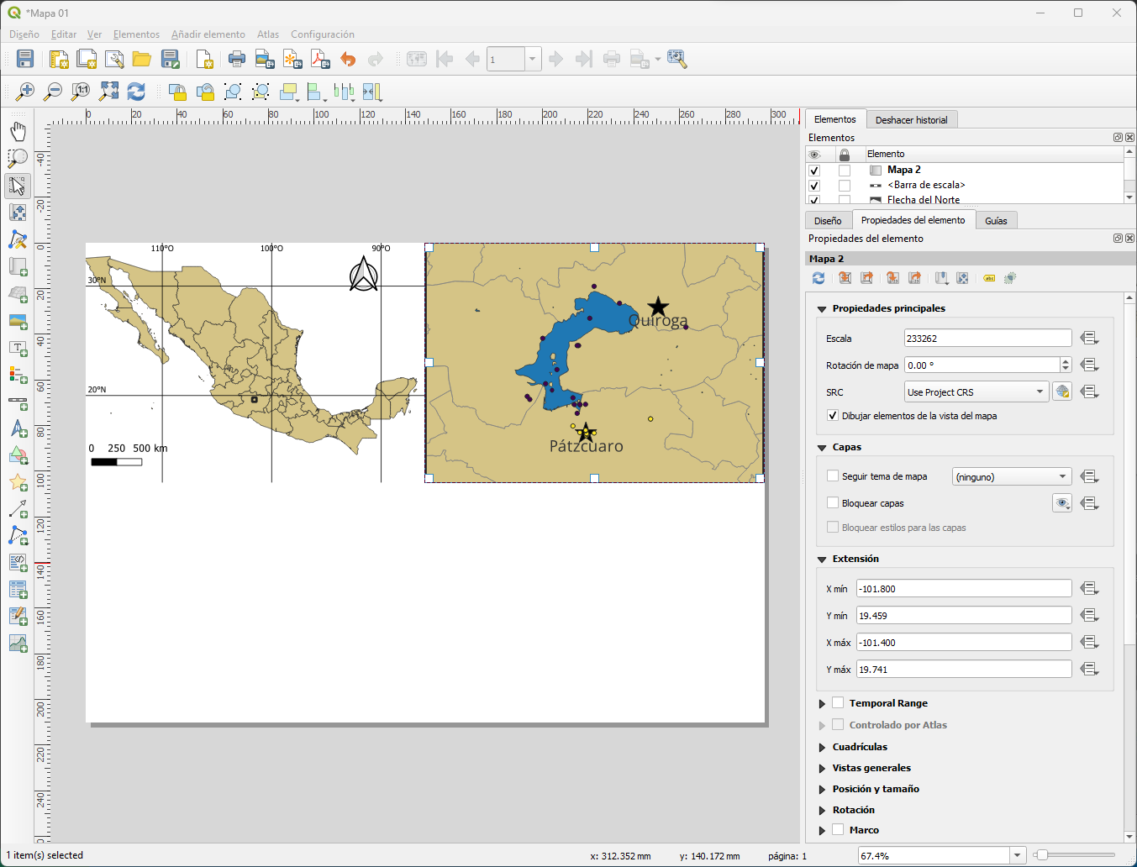Image resolution: width=1137 pixels, height=867 pixels.
Task: Select the Add north arrow tool
Action: (x=18, y=428)
